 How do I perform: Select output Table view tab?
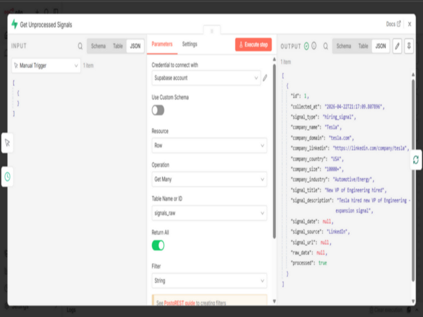[x=363, y=46]
